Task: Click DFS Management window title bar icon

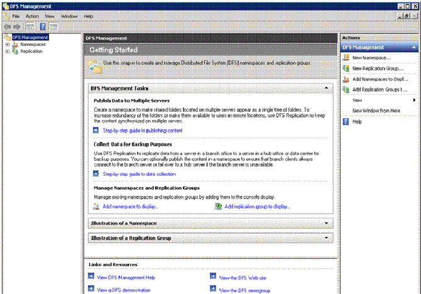Action: [6, 6]
